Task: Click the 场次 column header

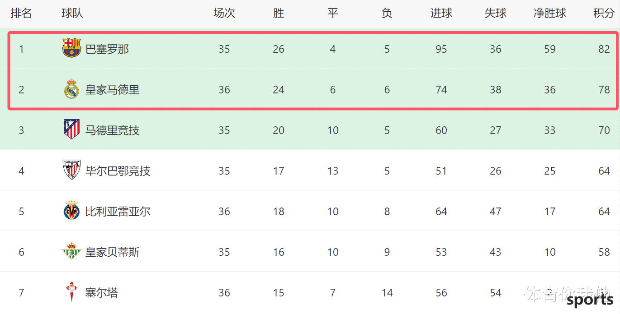Action: click(224, 13)
